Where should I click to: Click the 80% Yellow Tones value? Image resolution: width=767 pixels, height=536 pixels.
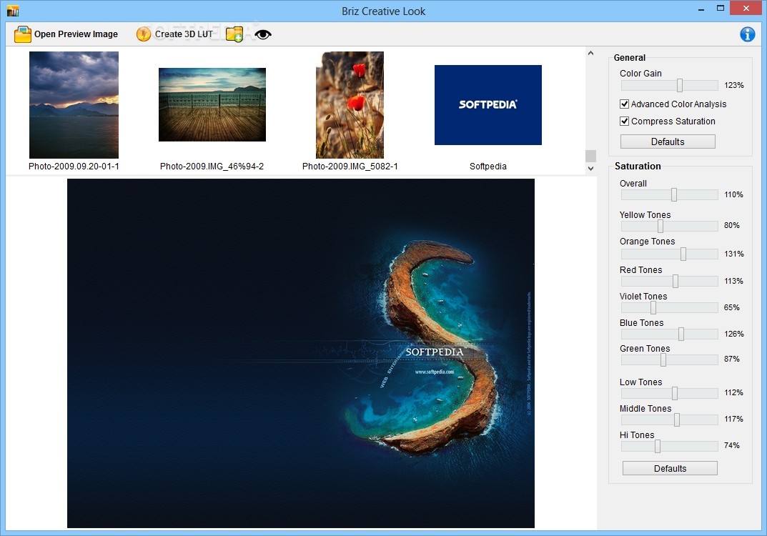point(732,225)
